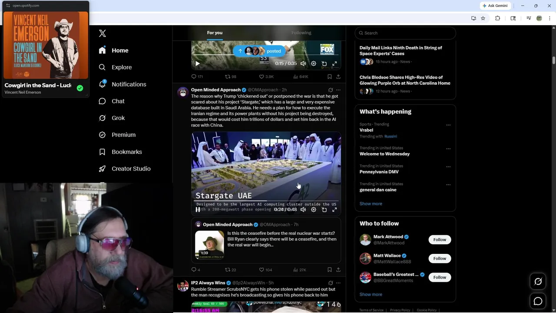Image resolution: width=556 pixels, height=313 pixels.
Task: Open Explore search icon in sidebar
Action: [102, 67]
